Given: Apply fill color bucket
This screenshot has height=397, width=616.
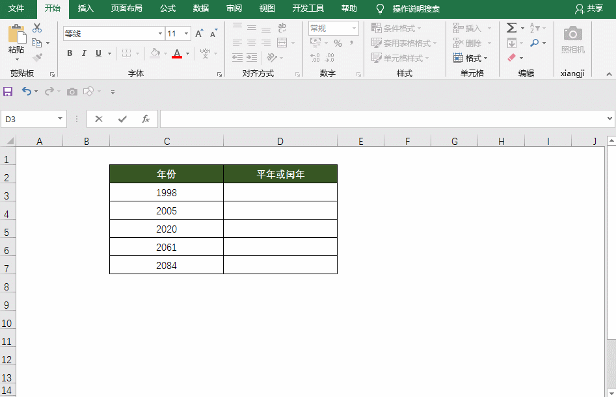Looking at the screenshot, I should (x=155, y=53).
